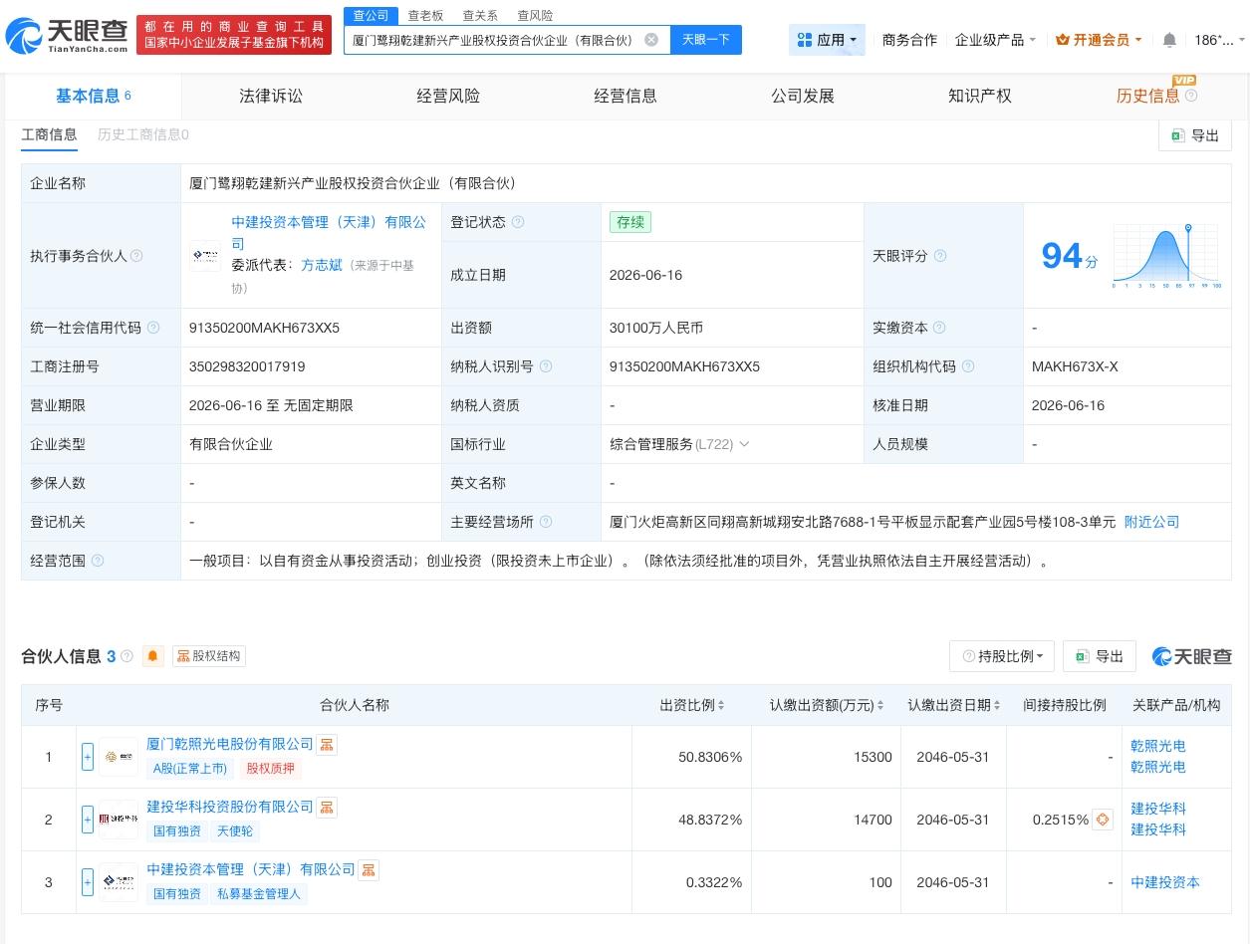Click the 厦门乾照光电 company logo thumbnail
Image resolution: width=1250 pixels, height=944 pixels.
coord(119,757)
